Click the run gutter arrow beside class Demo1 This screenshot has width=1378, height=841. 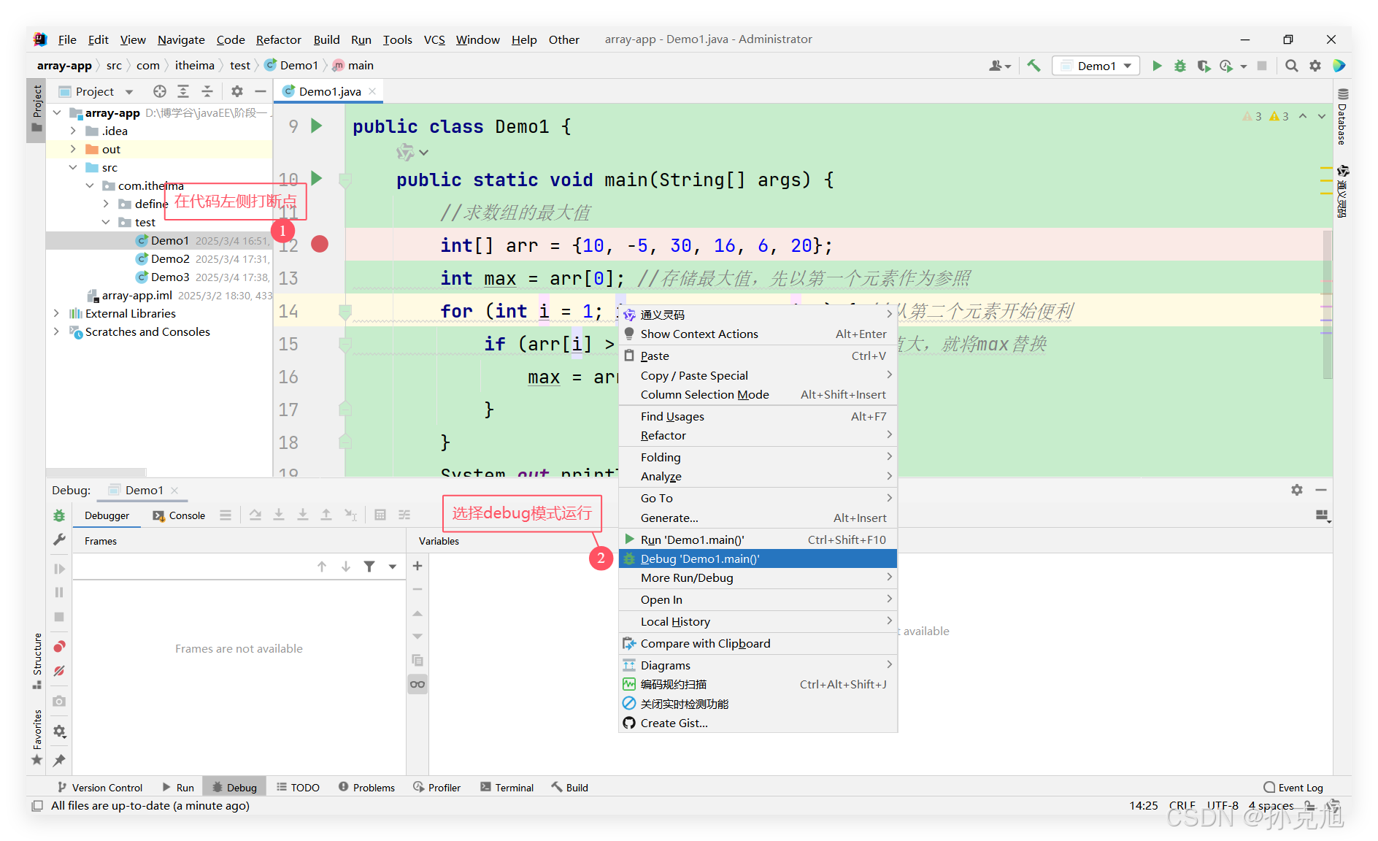point(317,126)
